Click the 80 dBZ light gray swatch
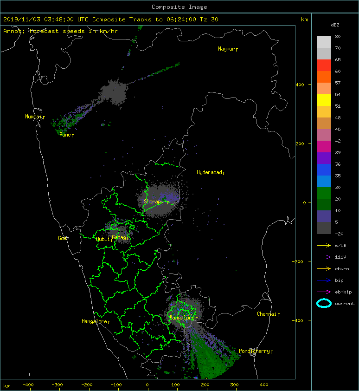 click(324, 42)
